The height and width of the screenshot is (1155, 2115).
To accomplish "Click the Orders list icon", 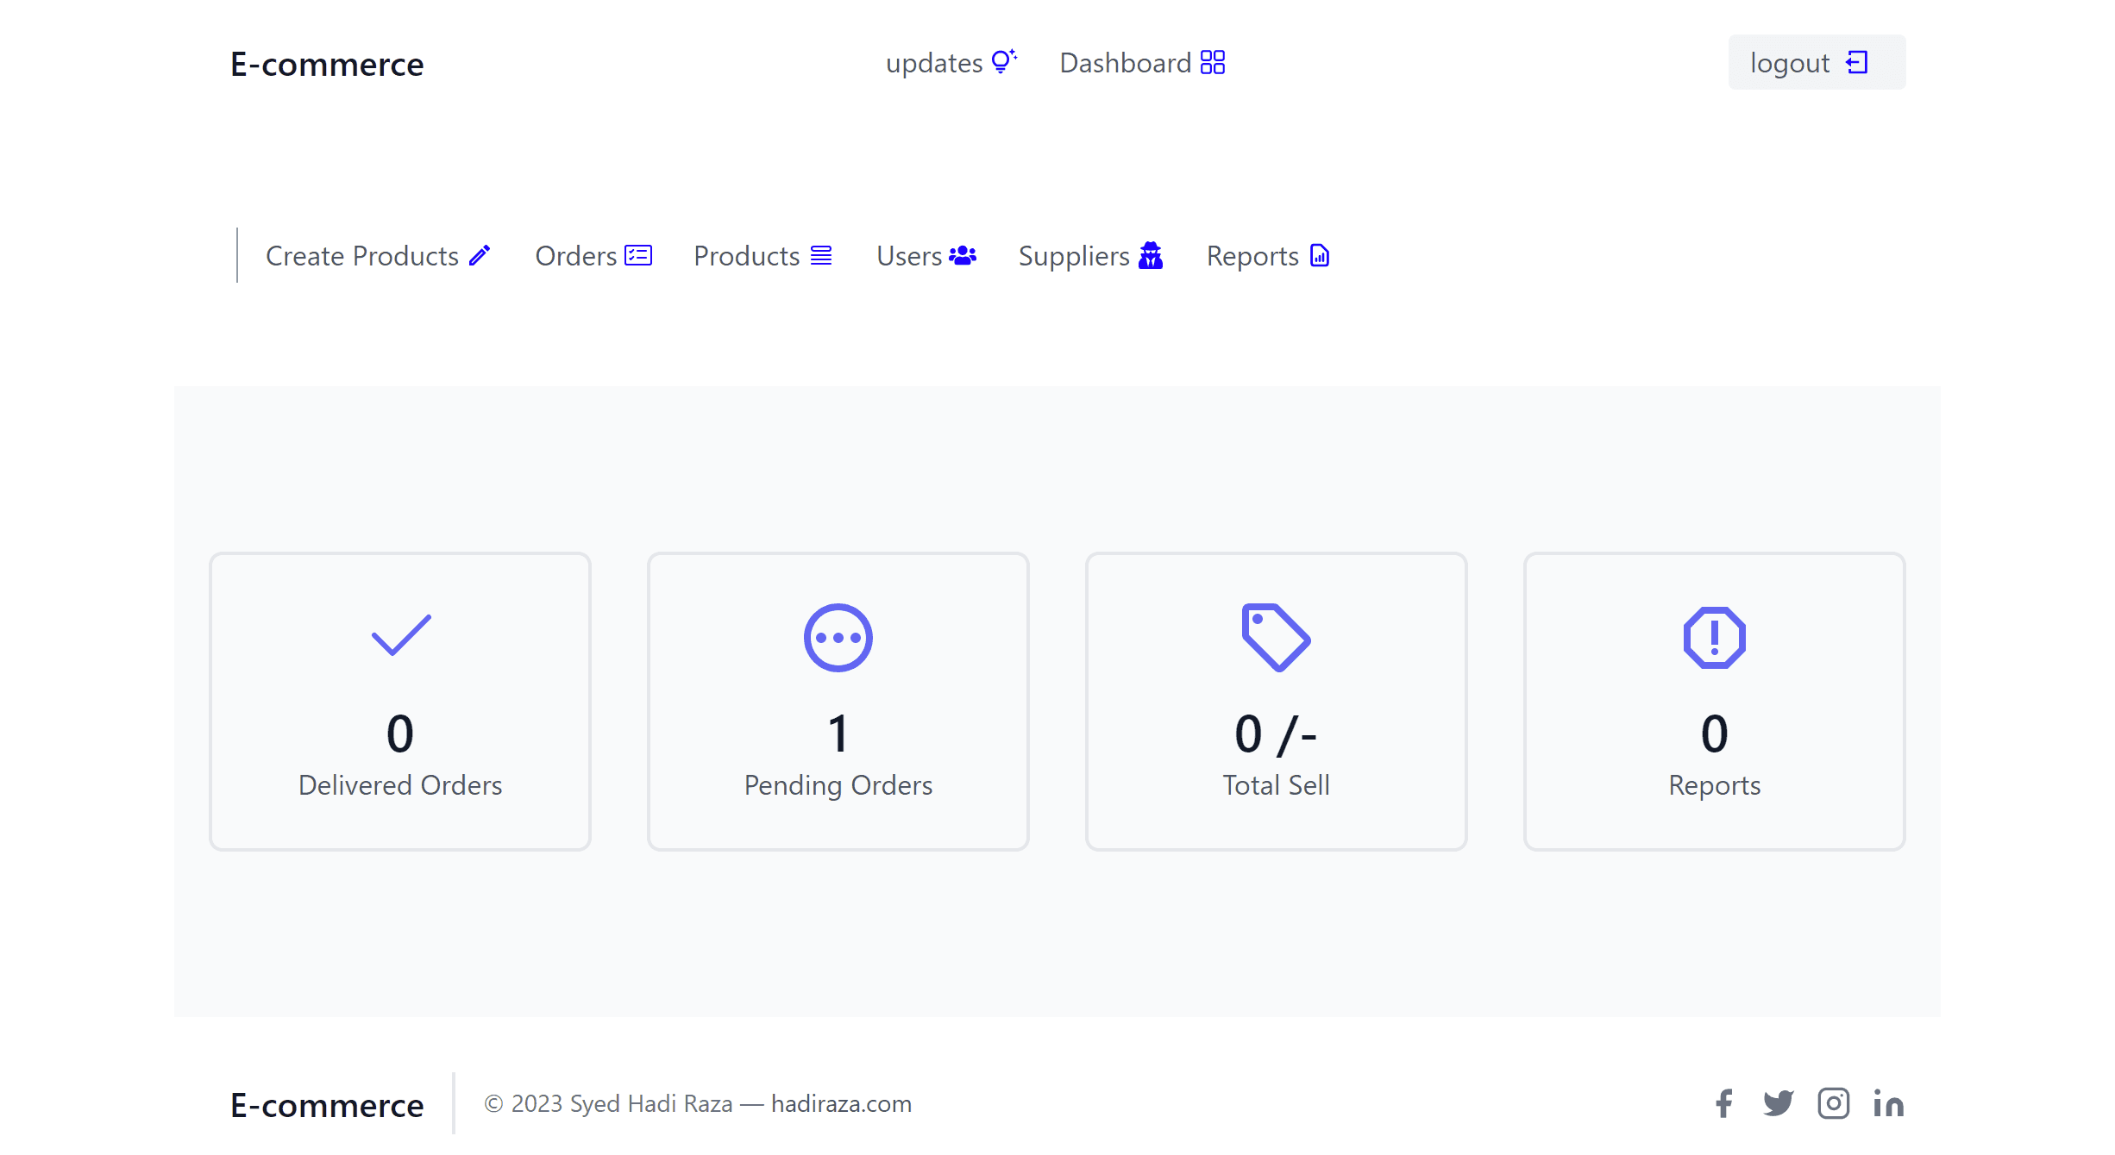I will (x=638, y=256).
